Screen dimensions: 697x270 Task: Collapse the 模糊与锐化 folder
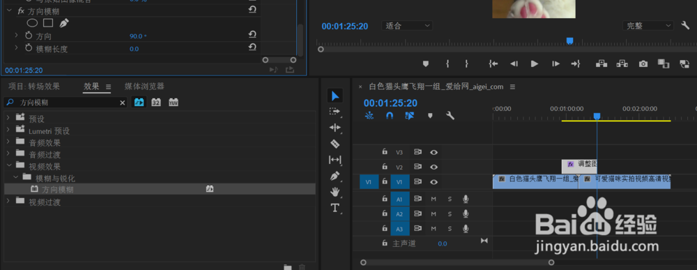(15, 177)
